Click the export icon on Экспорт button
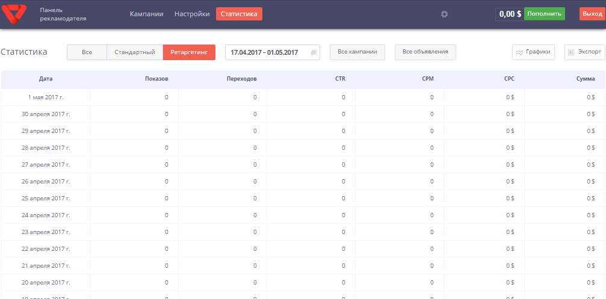The height and width of the screenshot is (299, 606). (x=571, y=52)
